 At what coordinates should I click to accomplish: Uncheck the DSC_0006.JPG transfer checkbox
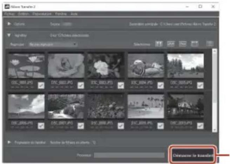(41, 126)
